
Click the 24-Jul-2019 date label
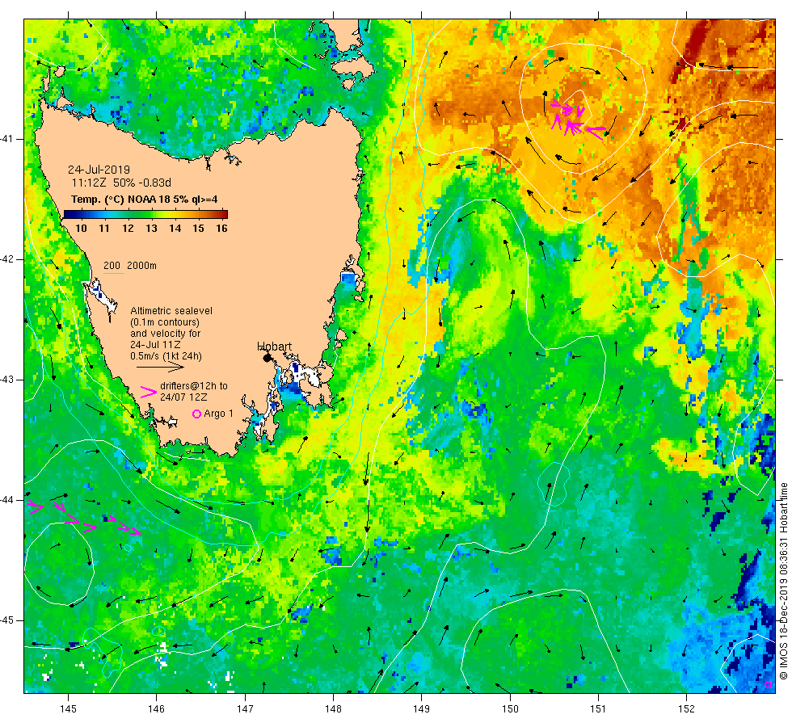[x=99, y=170]
